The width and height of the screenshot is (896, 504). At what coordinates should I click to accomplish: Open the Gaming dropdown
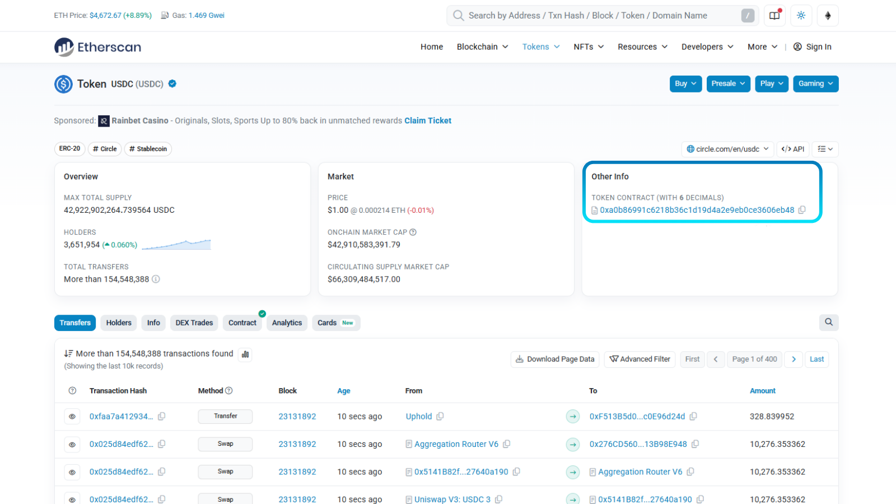click(815, 84)
